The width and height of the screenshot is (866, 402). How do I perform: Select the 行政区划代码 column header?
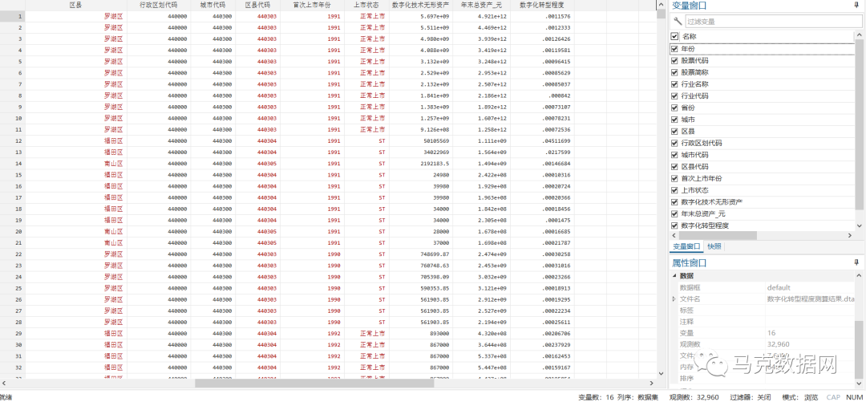(x=159, y=5)
